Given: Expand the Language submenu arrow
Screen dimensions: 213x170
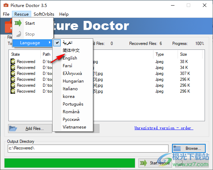Looking at the screenshot, I should pos(50,42).
